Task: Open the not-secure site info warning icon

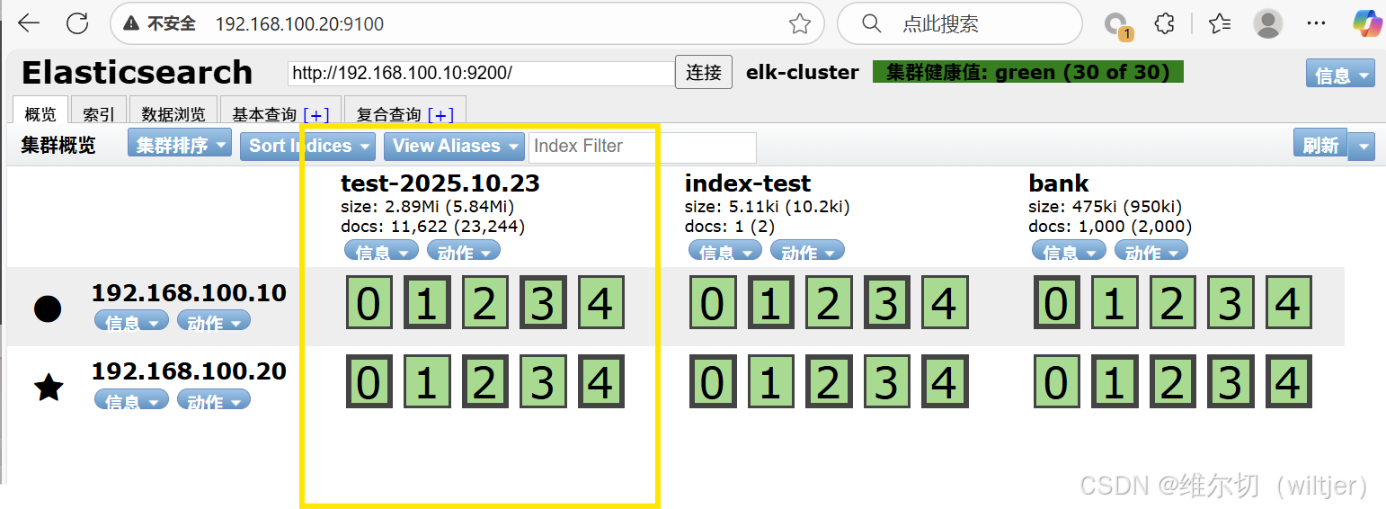Action: point(131,23)
